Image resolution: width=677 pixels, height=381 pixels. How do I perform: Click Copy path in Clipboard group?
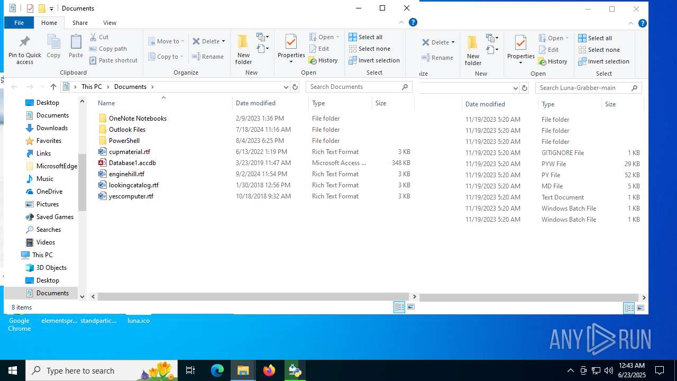108,49
